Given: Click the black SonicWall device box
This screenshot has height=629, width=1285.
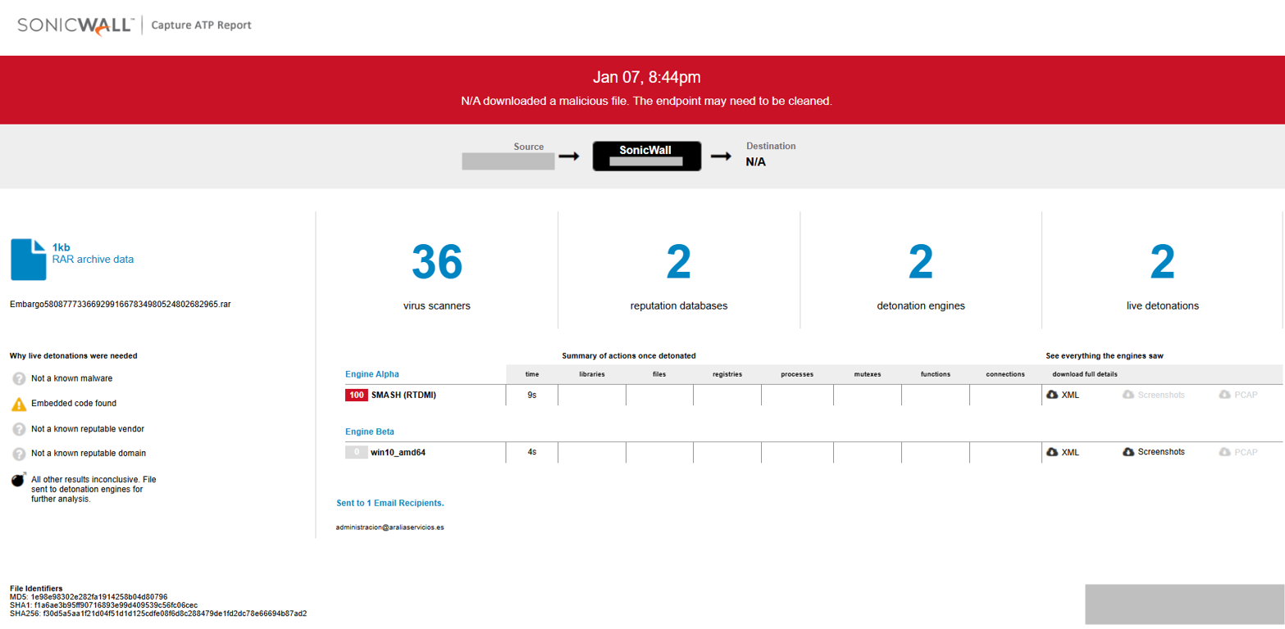Looking at the screenshot, I should pyautogui.click(x=646, y=156).
